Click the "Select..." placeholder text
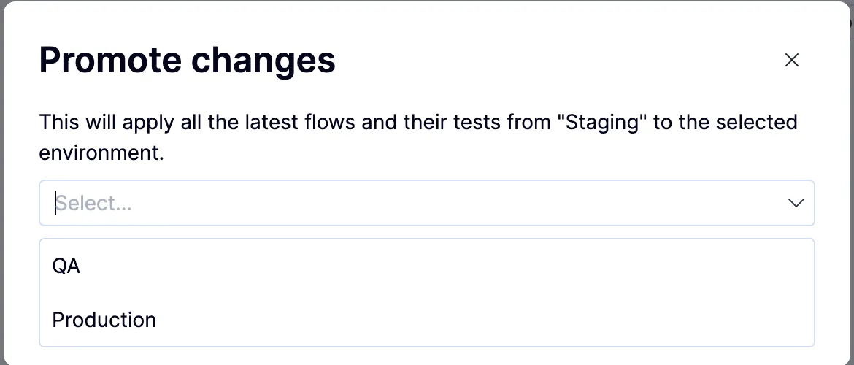 pyautogui.click(x=93, y=203)
